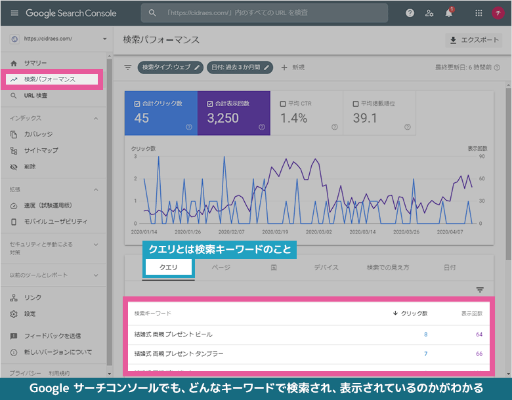The image size is (512, 400).
Task: Toggle the 合計表示回数 checkbox card
Action: pos(234,113)
